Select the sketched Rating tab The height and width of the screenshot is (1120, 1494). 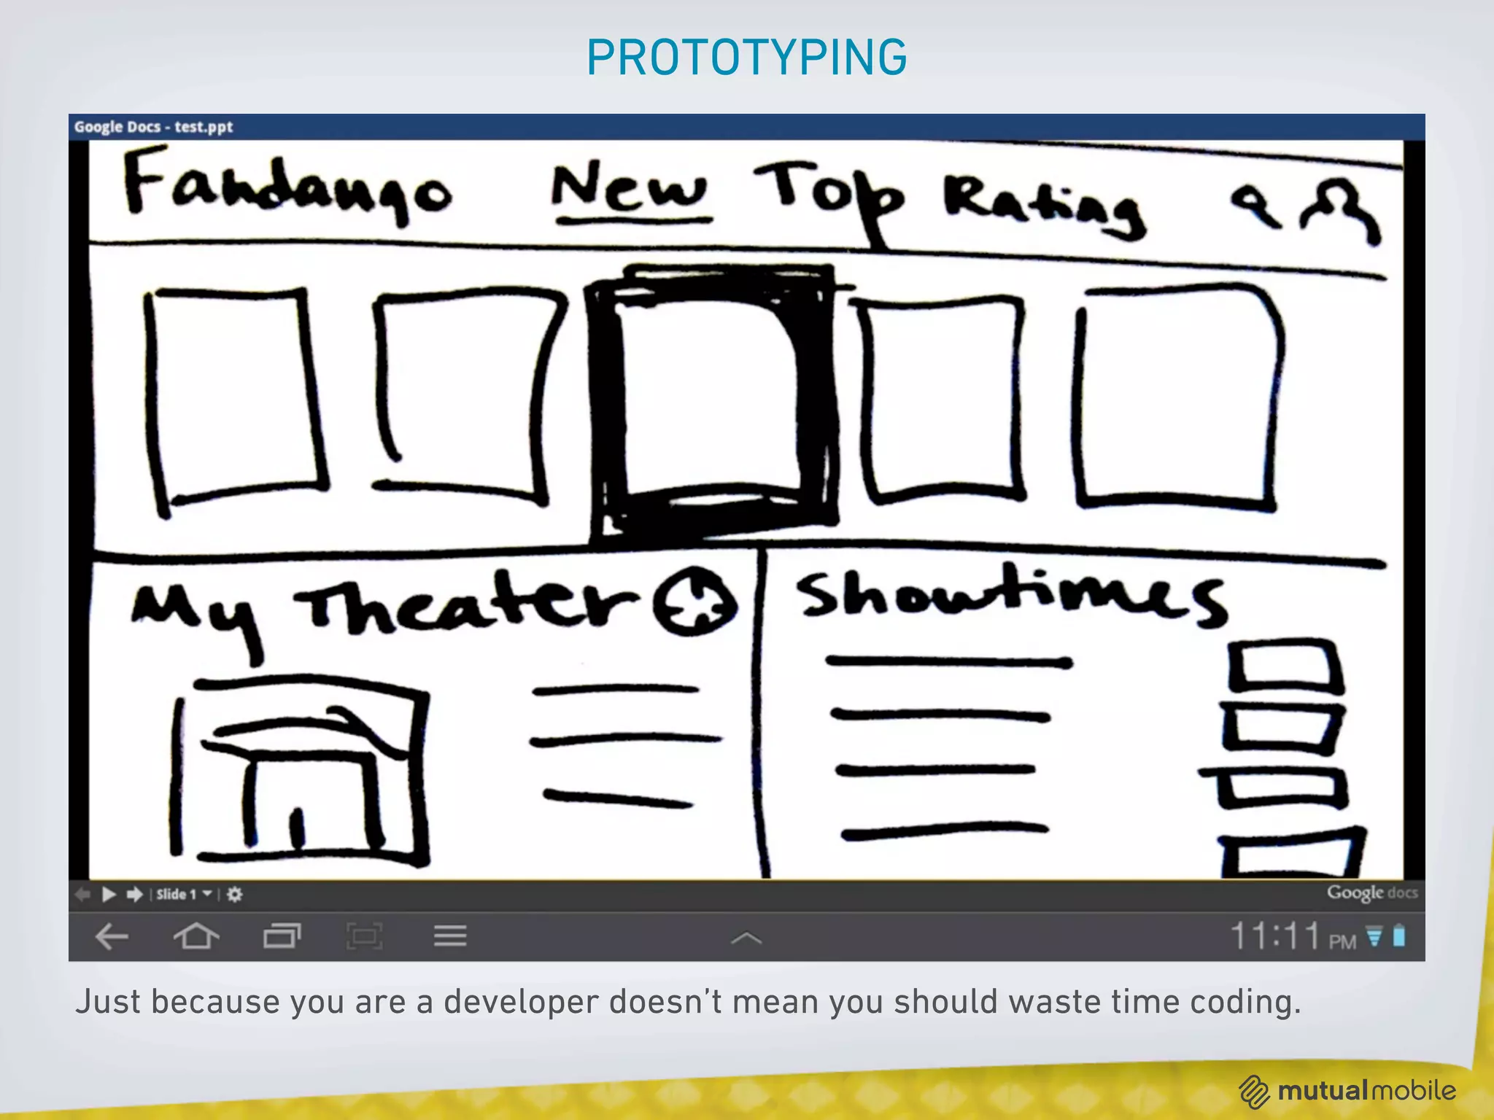(1045, 206)
